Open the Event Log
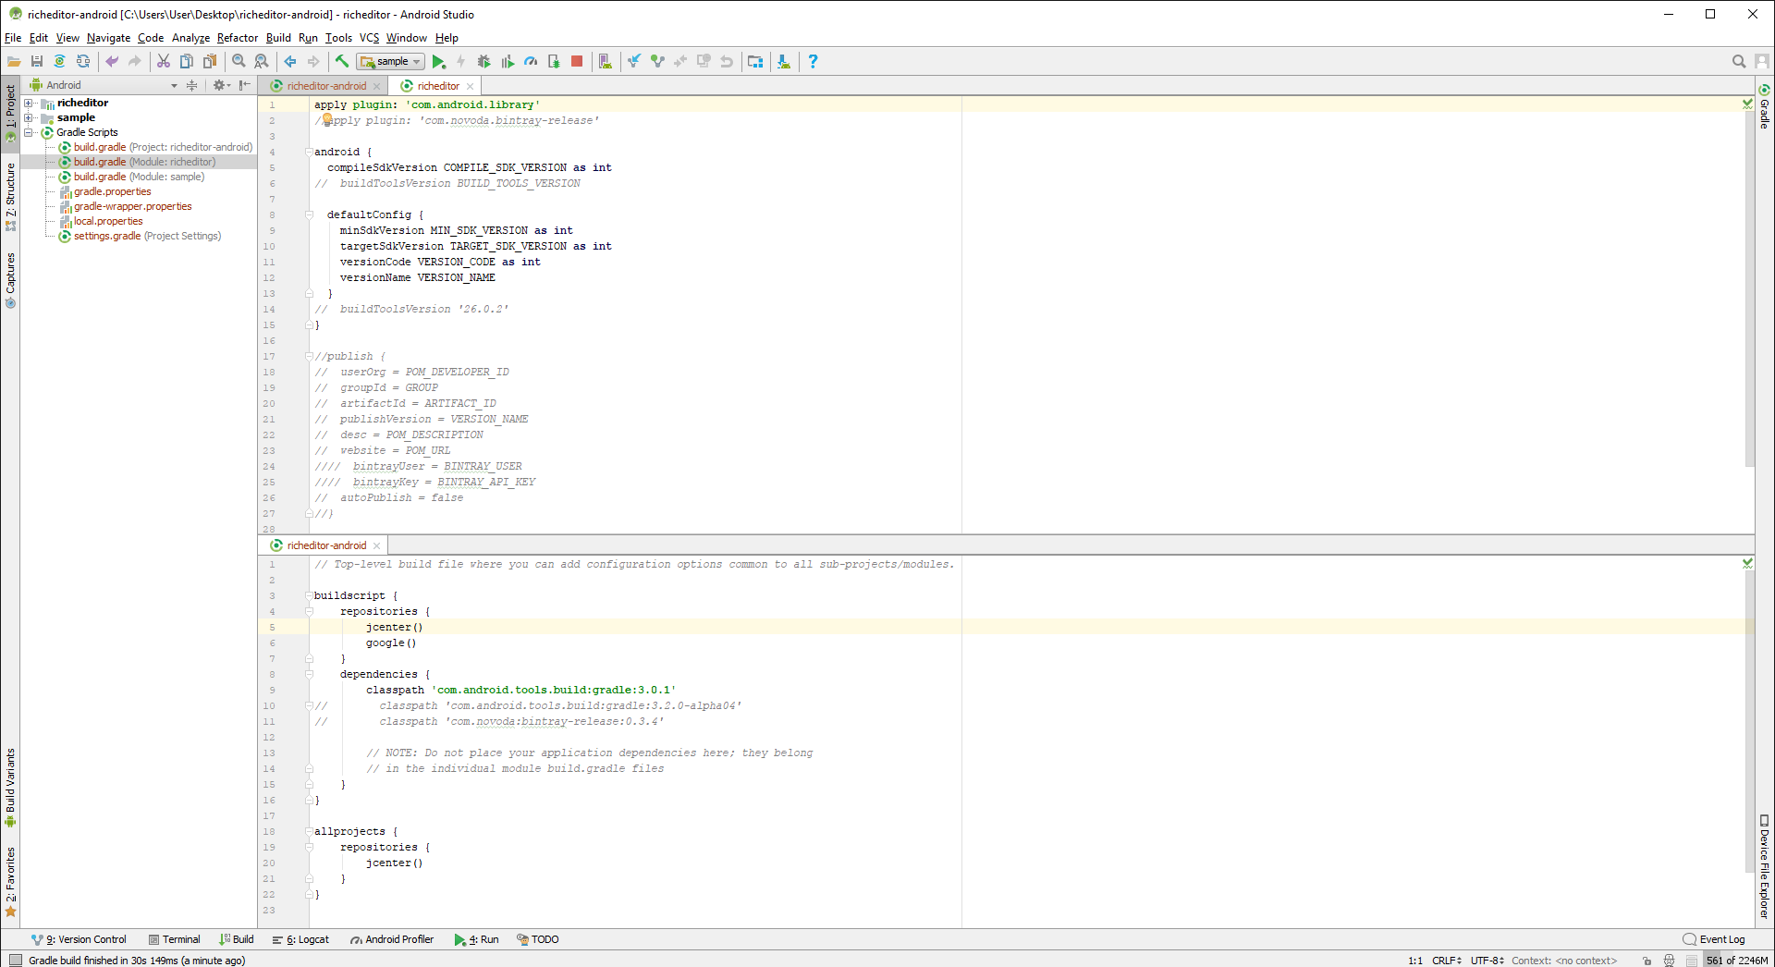Screen dimensions: 1775x967 tap(1715, 939)
